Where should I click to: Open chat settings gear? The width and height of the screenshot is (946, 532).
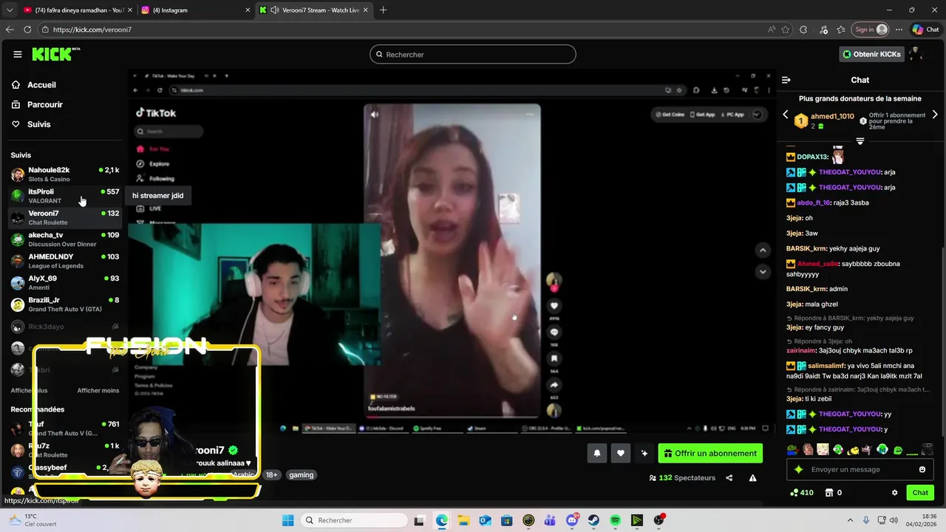click(x=894, y=493)
